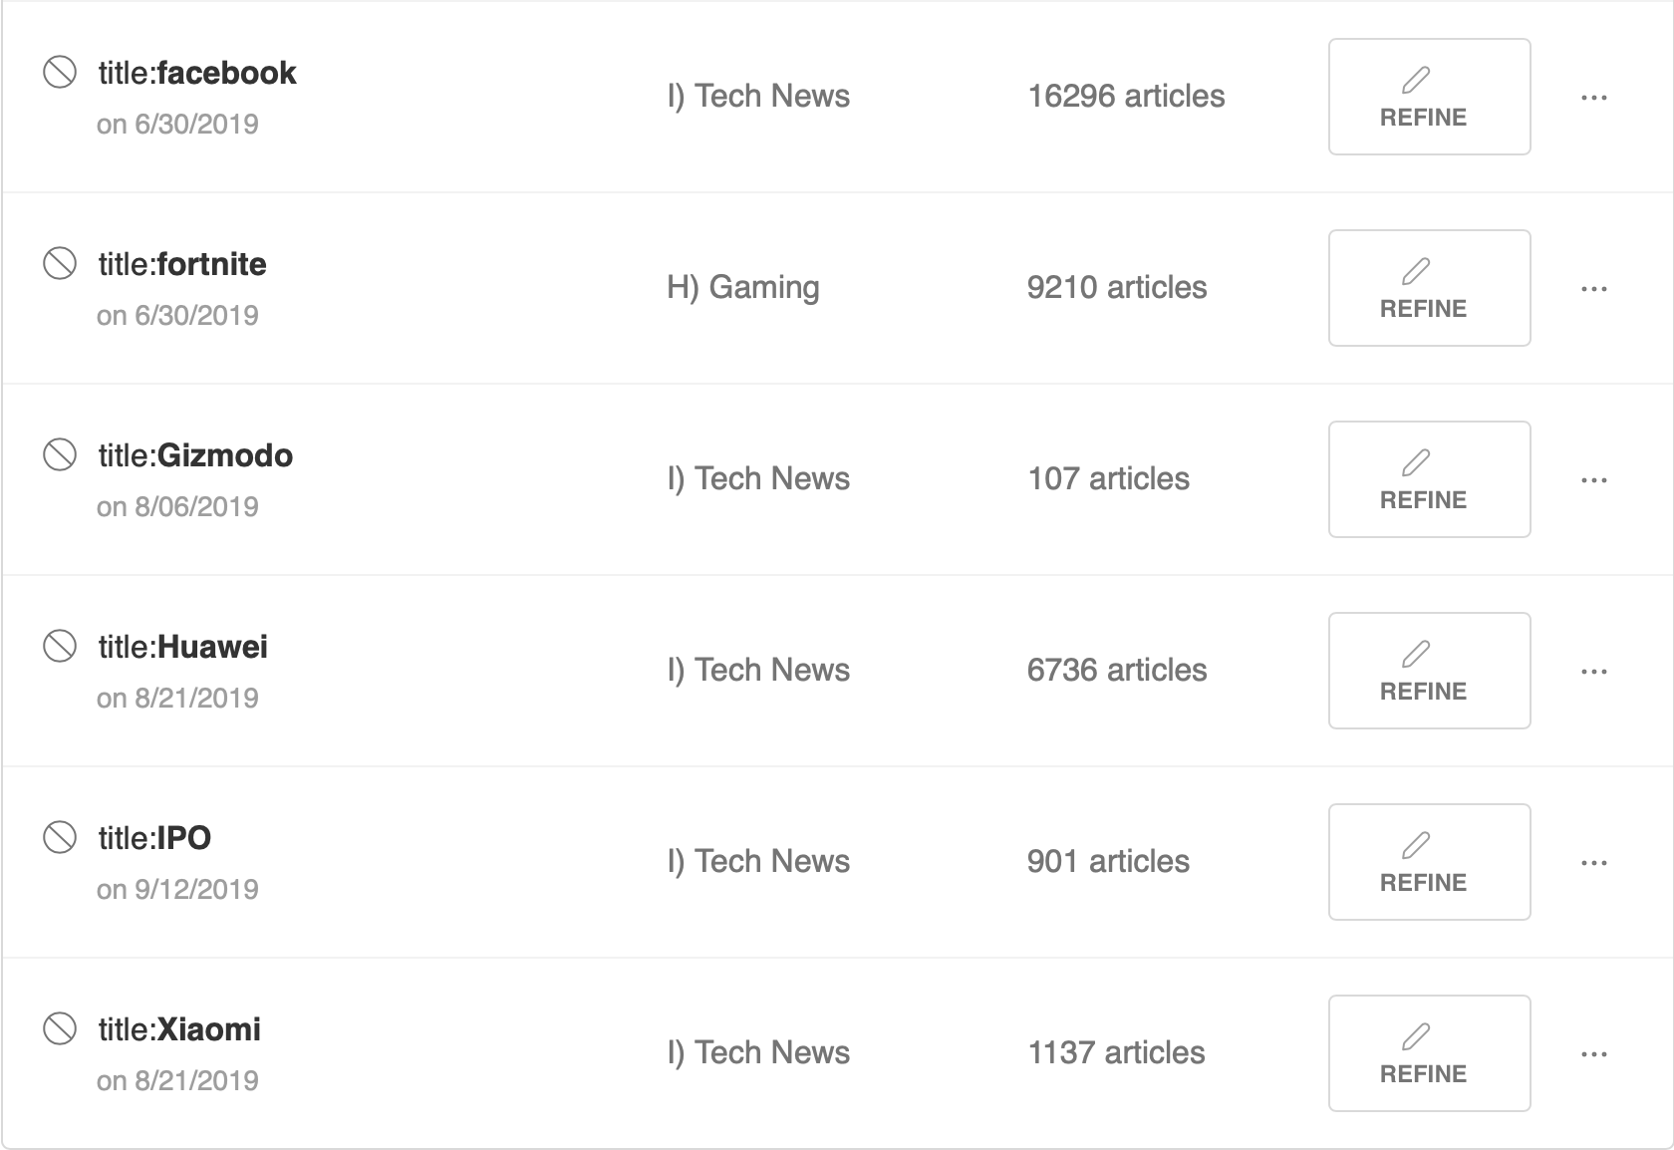Click the mute icon beside title:IPO
The width and height of the screenshot is (1674, 1150).
coord(60,838)
